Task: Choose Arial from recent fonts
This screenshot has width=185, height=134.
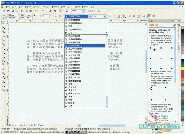Action: pos(86,33)
